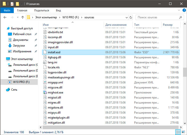Switch to details view icon in status bar
This screenshot has height=135, width=187.
pos(178,132)
